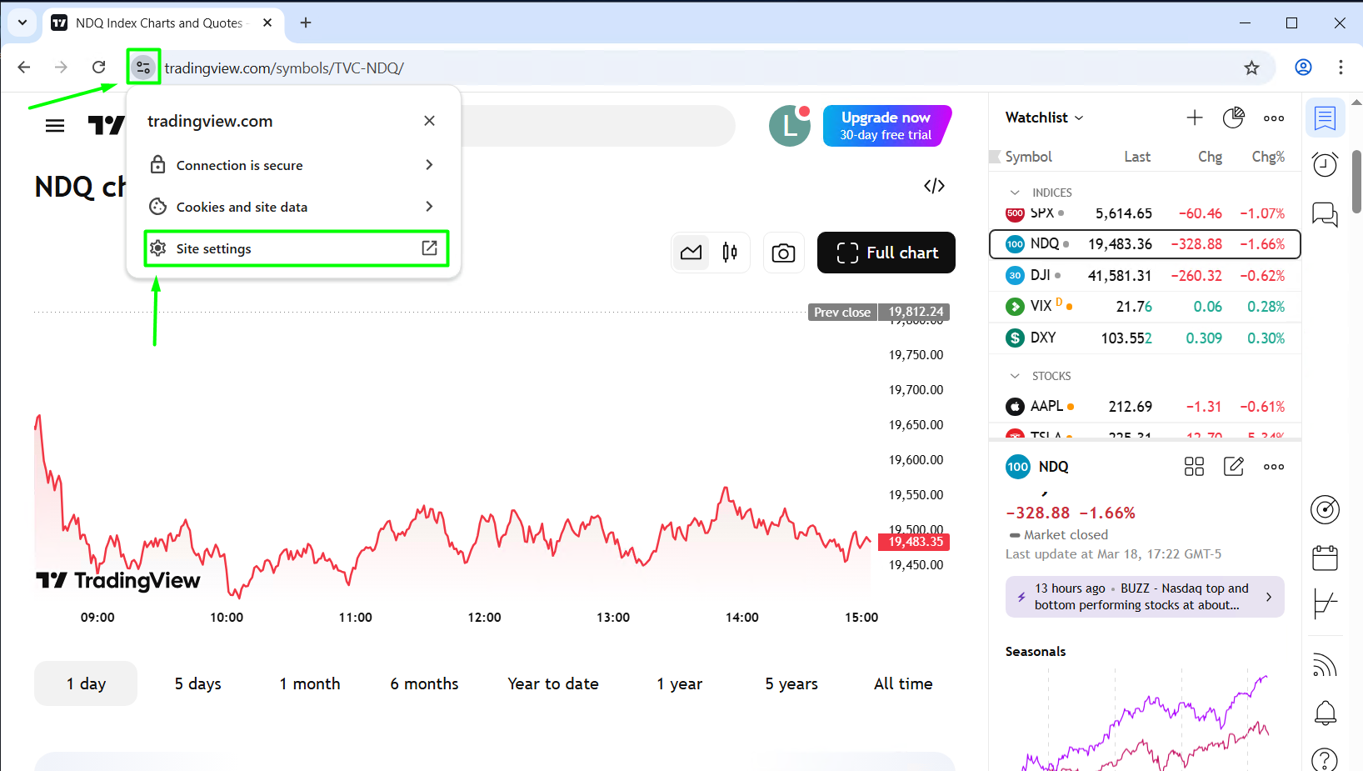
Task: Close the NDQ Index Charts tab
Action: click(x=267, y=23)
